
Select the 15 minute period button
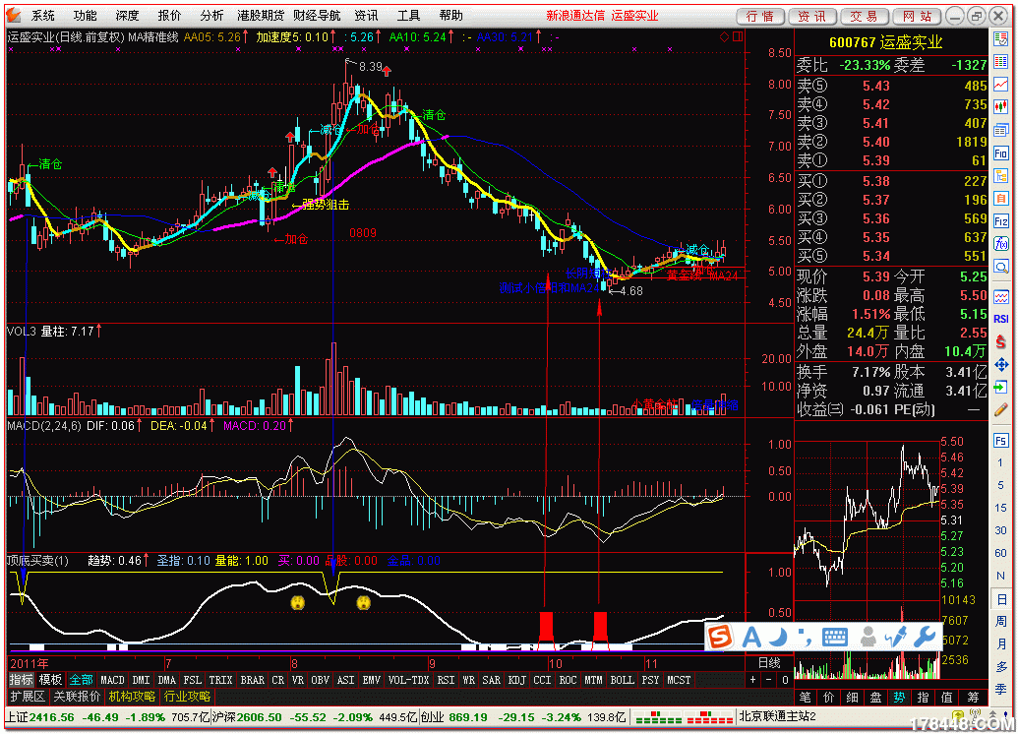pyautogui.click(x=1000, y=508)
